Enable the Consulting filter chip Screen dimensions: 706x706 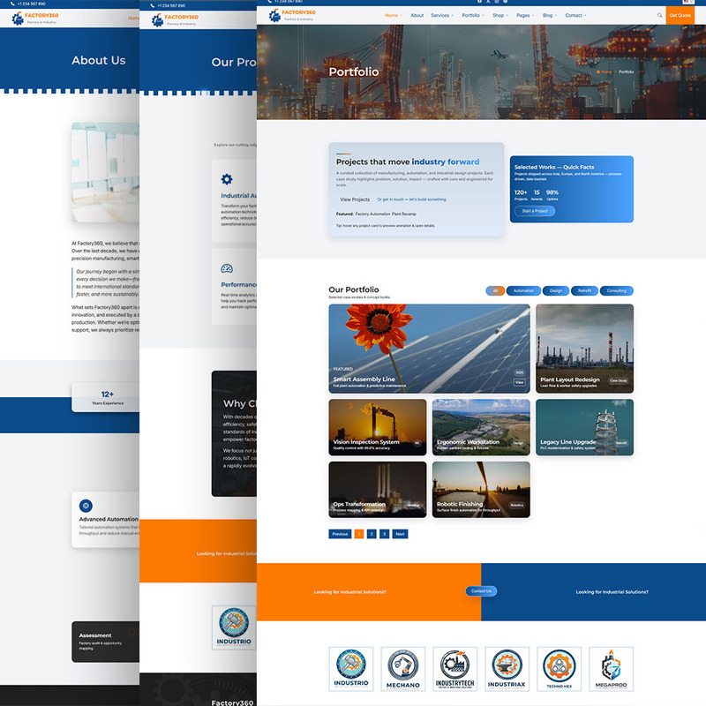click(x=616, y=290)
